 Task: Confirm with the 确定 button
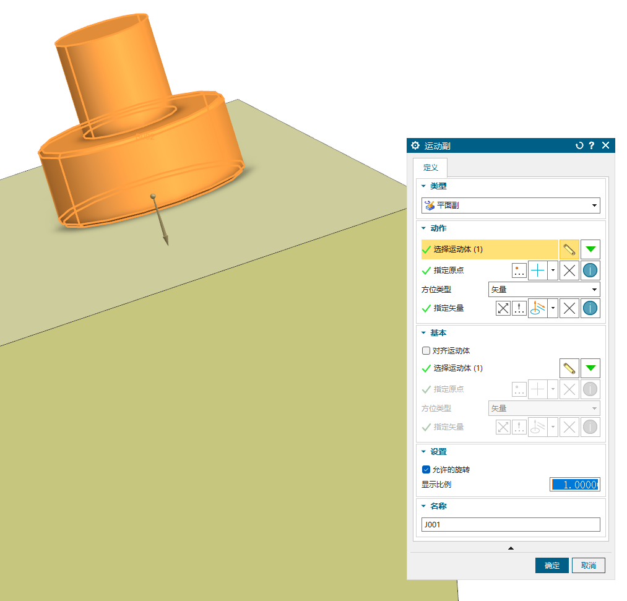click(551, 566)
